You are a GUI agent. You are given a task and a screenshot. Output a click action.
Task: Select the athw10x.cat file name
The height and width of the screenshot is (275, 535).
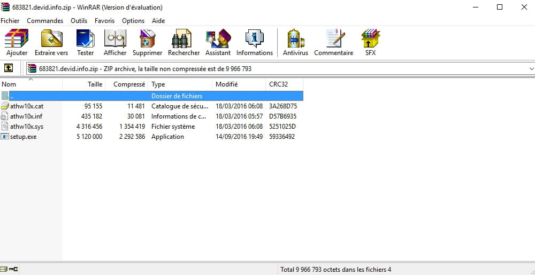[27, 106]
